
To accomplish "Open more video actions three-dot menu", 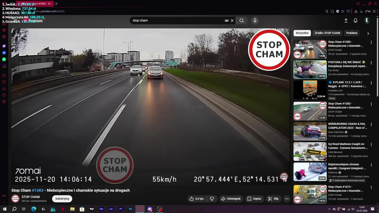I will [287, 199].
